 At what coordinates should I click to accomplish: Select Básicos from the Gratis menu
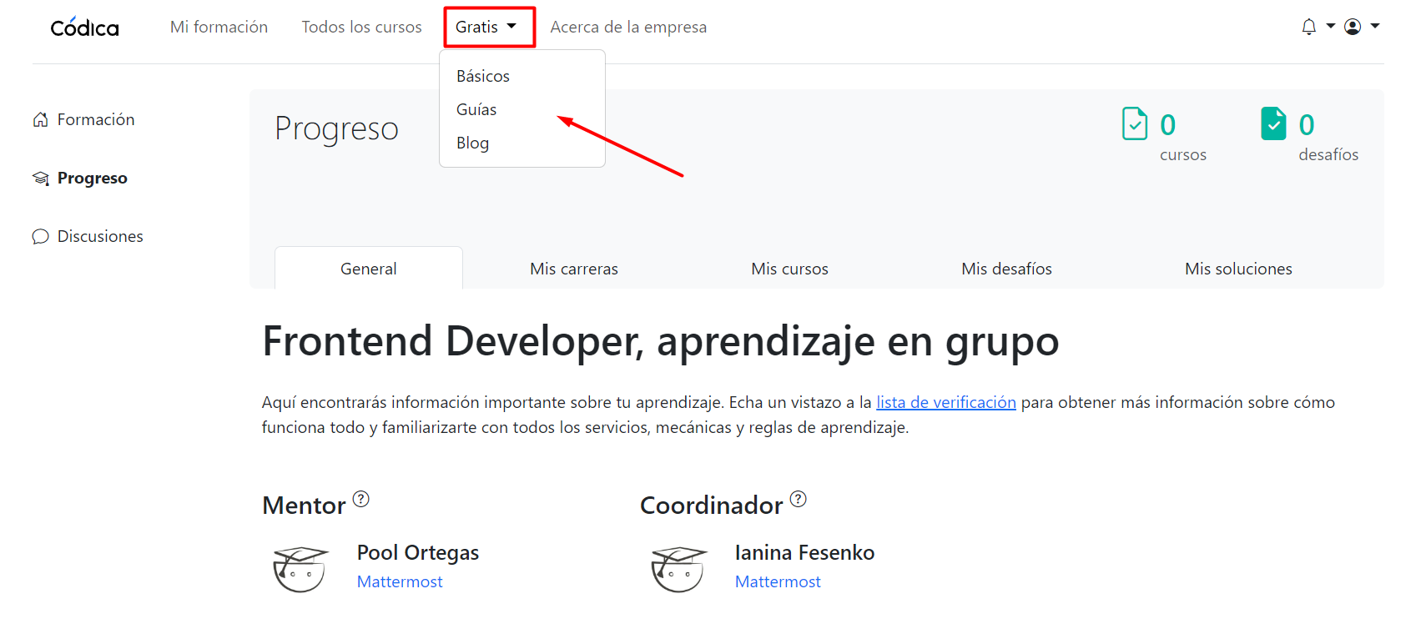pos(483,76)
